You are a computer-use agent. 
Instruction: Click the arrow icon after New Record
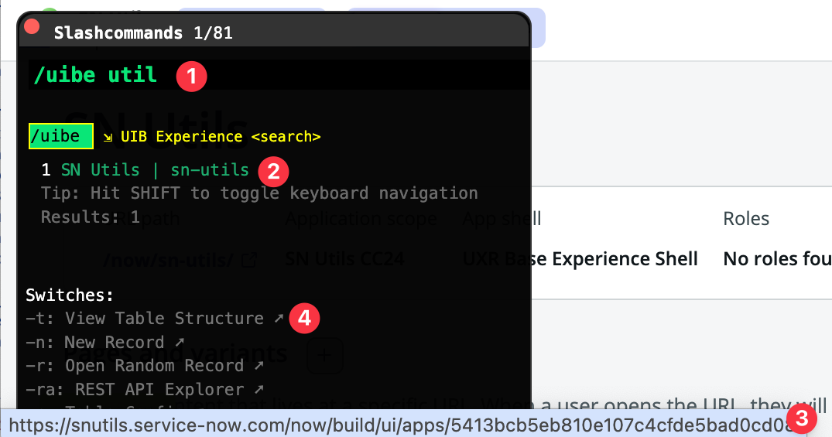coord(180,342)
